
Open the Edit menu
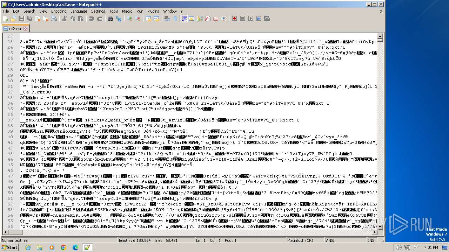(16, 11)
